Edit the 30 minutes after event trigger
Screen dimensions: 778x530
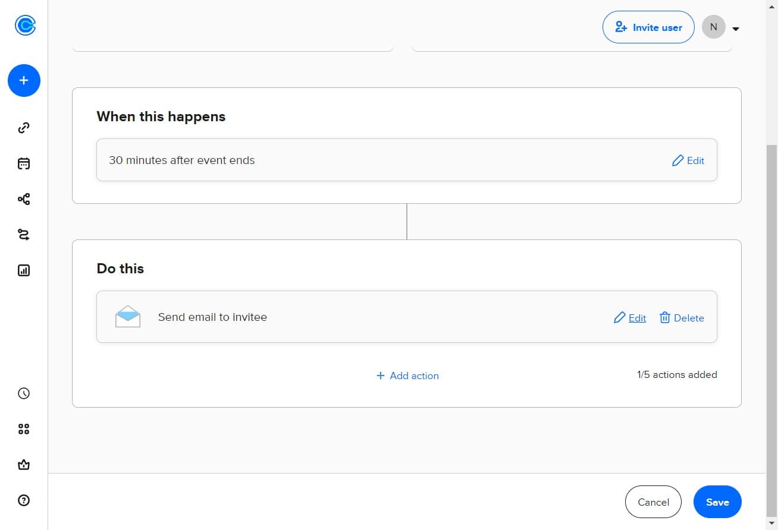tap(688, 160)
